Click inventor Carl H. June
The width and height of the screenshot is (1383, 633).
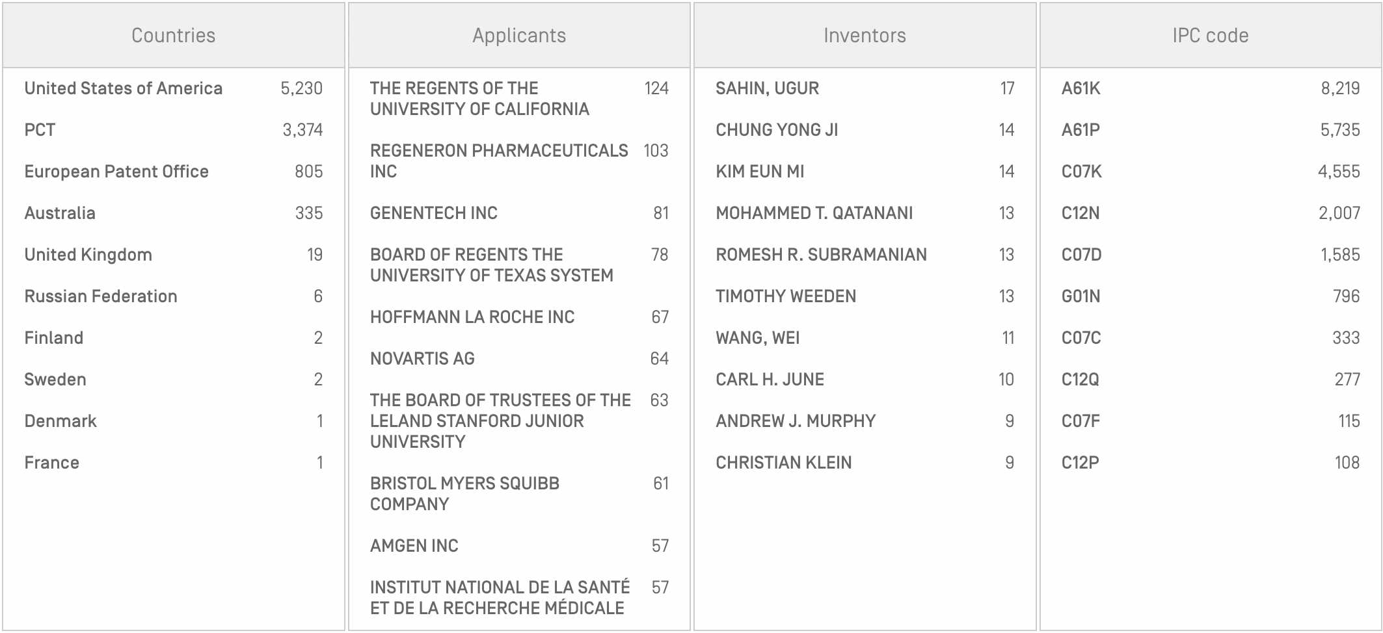click(x=770, y=380)
